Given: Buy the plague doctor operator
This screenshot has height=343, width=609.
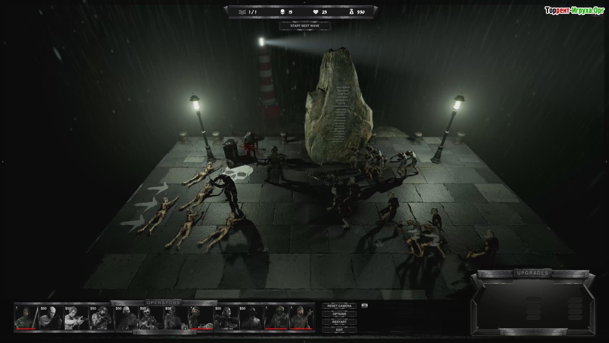Looking at the screenshot, I should (251, 318).
